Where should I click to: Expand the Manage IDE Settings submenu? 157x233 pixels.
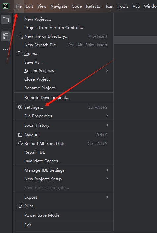tap(63, 170)
